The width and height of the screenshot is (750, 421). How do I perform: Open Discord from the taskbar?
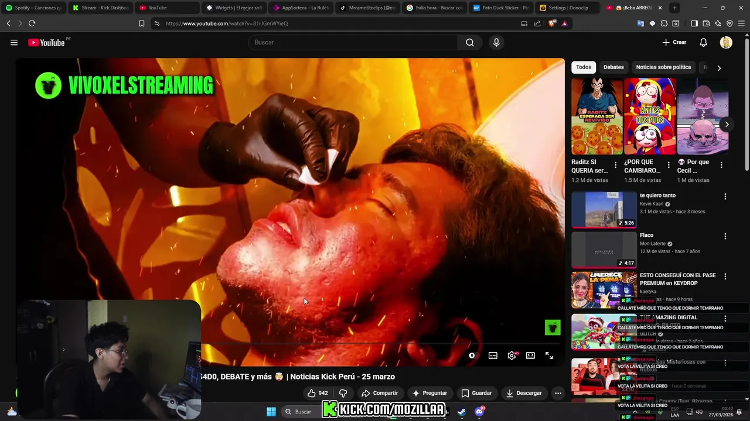tap(479, 412)
